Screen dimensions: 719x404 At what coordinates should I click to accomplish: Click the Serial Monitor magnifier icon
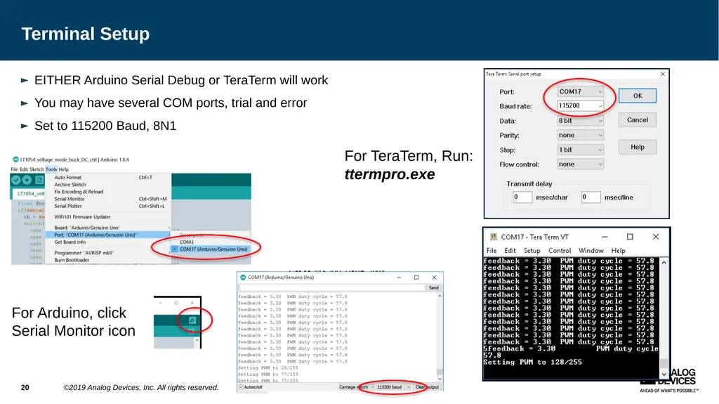(192, 320)
